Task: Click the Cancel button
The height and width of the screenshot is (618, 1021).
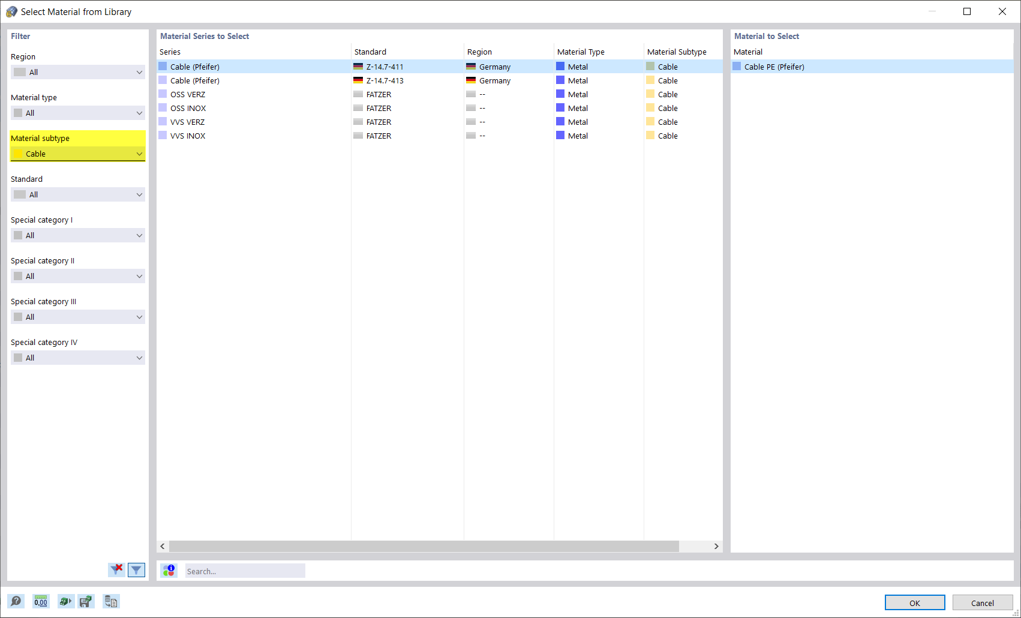Action: 983,602
